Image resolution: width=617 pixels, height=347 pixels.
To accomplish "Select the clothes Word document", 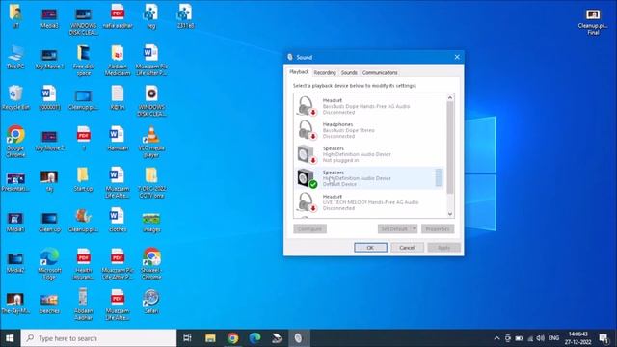I will click(118, 221).
